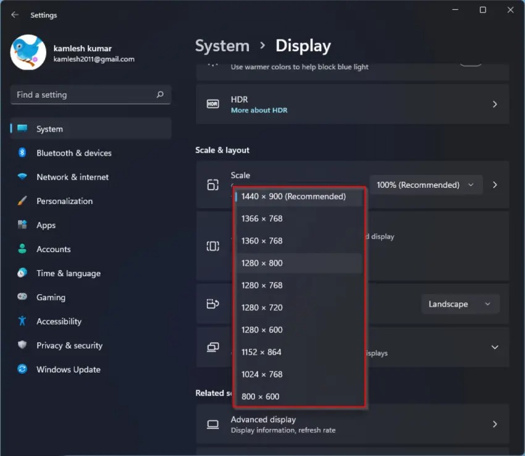Switch to Privacy & security settings

22,345
